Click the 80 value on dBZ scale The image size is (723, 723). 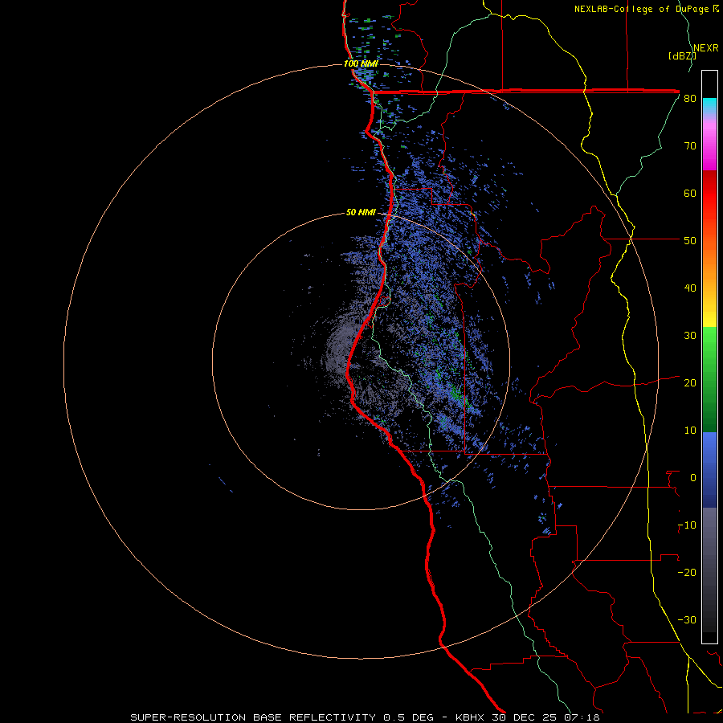point(690,99)
